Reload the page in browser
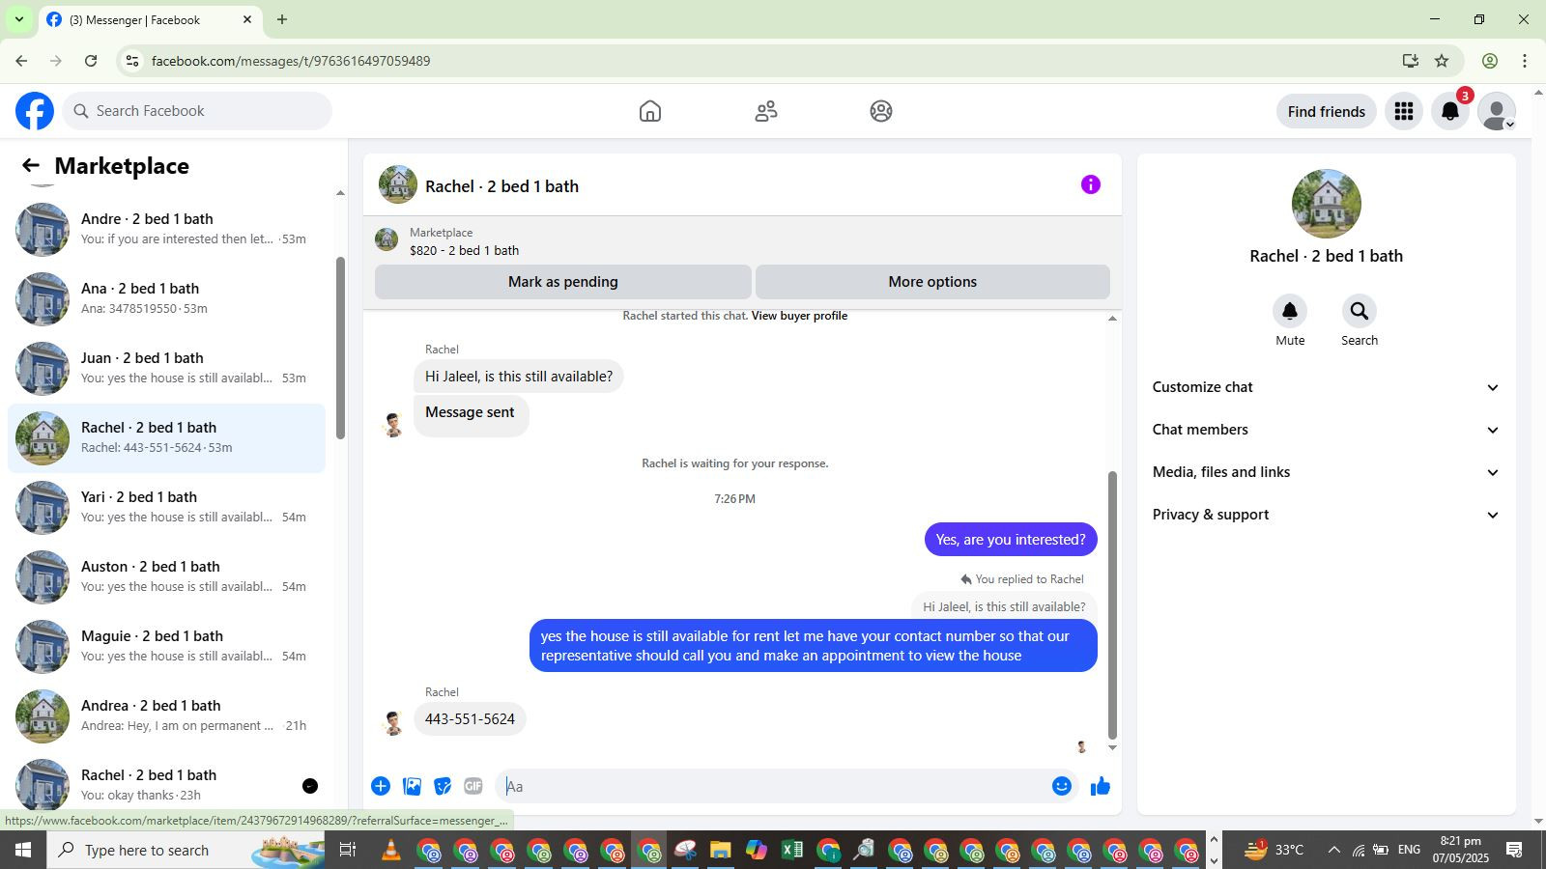1546x869 pixels. (x=91, y=61)
